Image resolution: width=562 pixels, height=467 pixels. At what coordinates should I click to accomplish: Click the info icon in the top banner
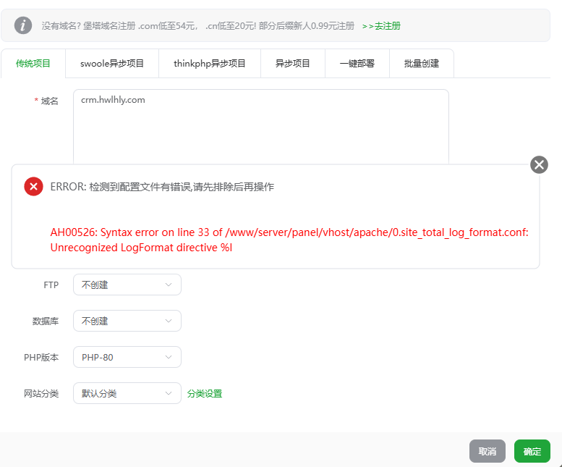point(23,25)
